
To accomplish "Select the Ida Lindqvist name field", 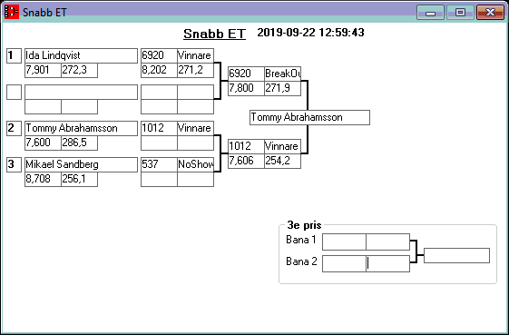I will point(81,56).
